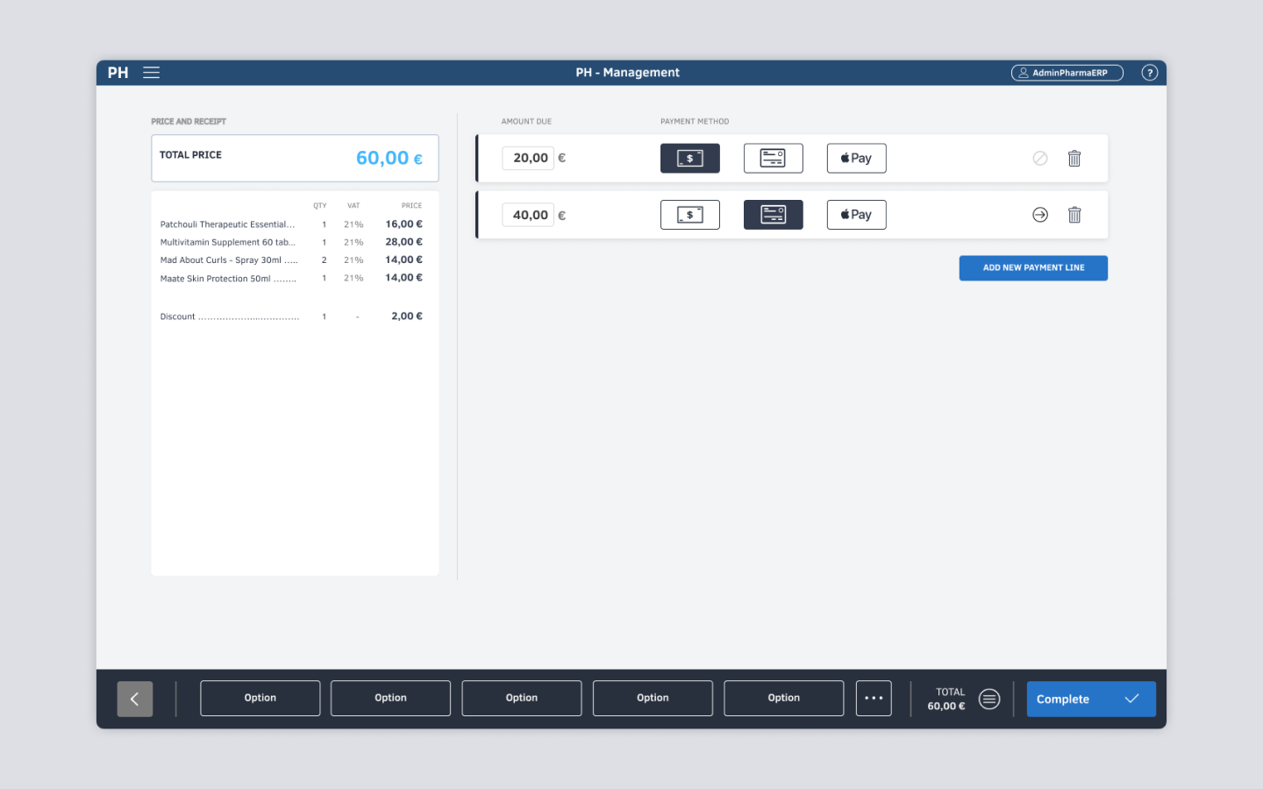Image resolution: width=1263 pixels, height=789 pixels.
Task: Click the arrow icon on the 40,00 payment line
Action: (1039, 215)
